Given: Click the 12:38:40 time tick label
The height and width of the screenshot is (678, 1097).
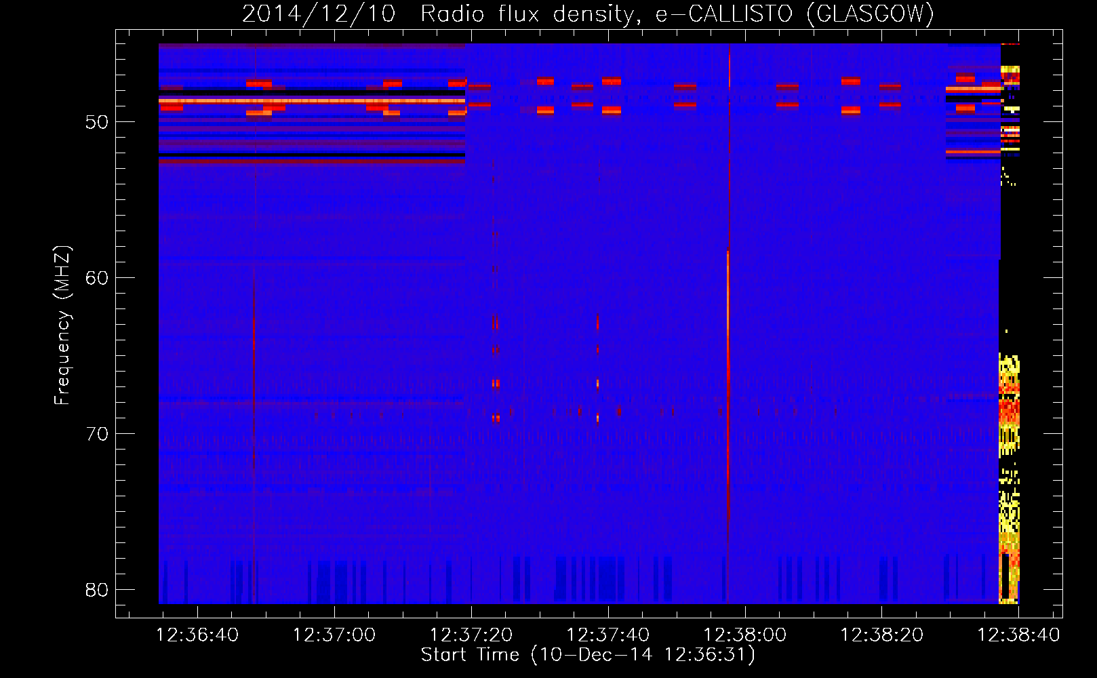Looking at the screenshot, I should point(1018,635).
